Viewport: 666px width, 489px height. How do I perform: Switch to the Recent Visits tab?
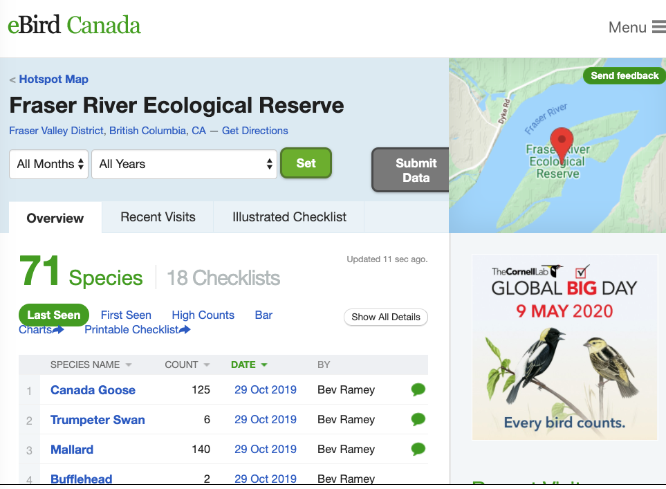[157, 217]
